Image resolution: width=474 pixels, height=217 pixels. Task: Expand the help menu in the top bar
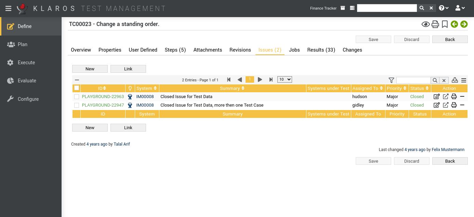tap(444, 8)
